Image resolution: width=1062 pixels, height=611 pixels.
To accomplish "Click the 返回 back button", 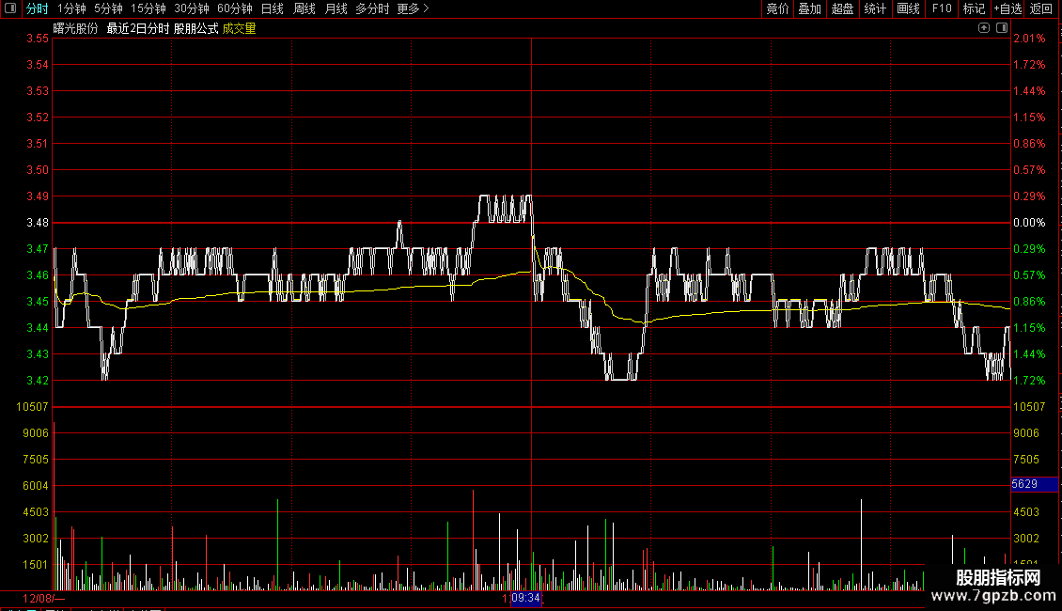I will click(1041, 8).
